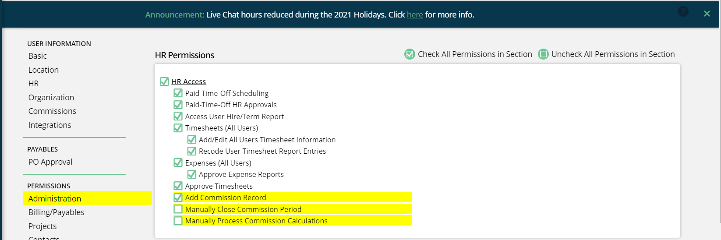Image resolution: width=721 pixels, height=240 pixels.
Task: Check Manually Process Commission Calculations box
Action: click(178, 221)
